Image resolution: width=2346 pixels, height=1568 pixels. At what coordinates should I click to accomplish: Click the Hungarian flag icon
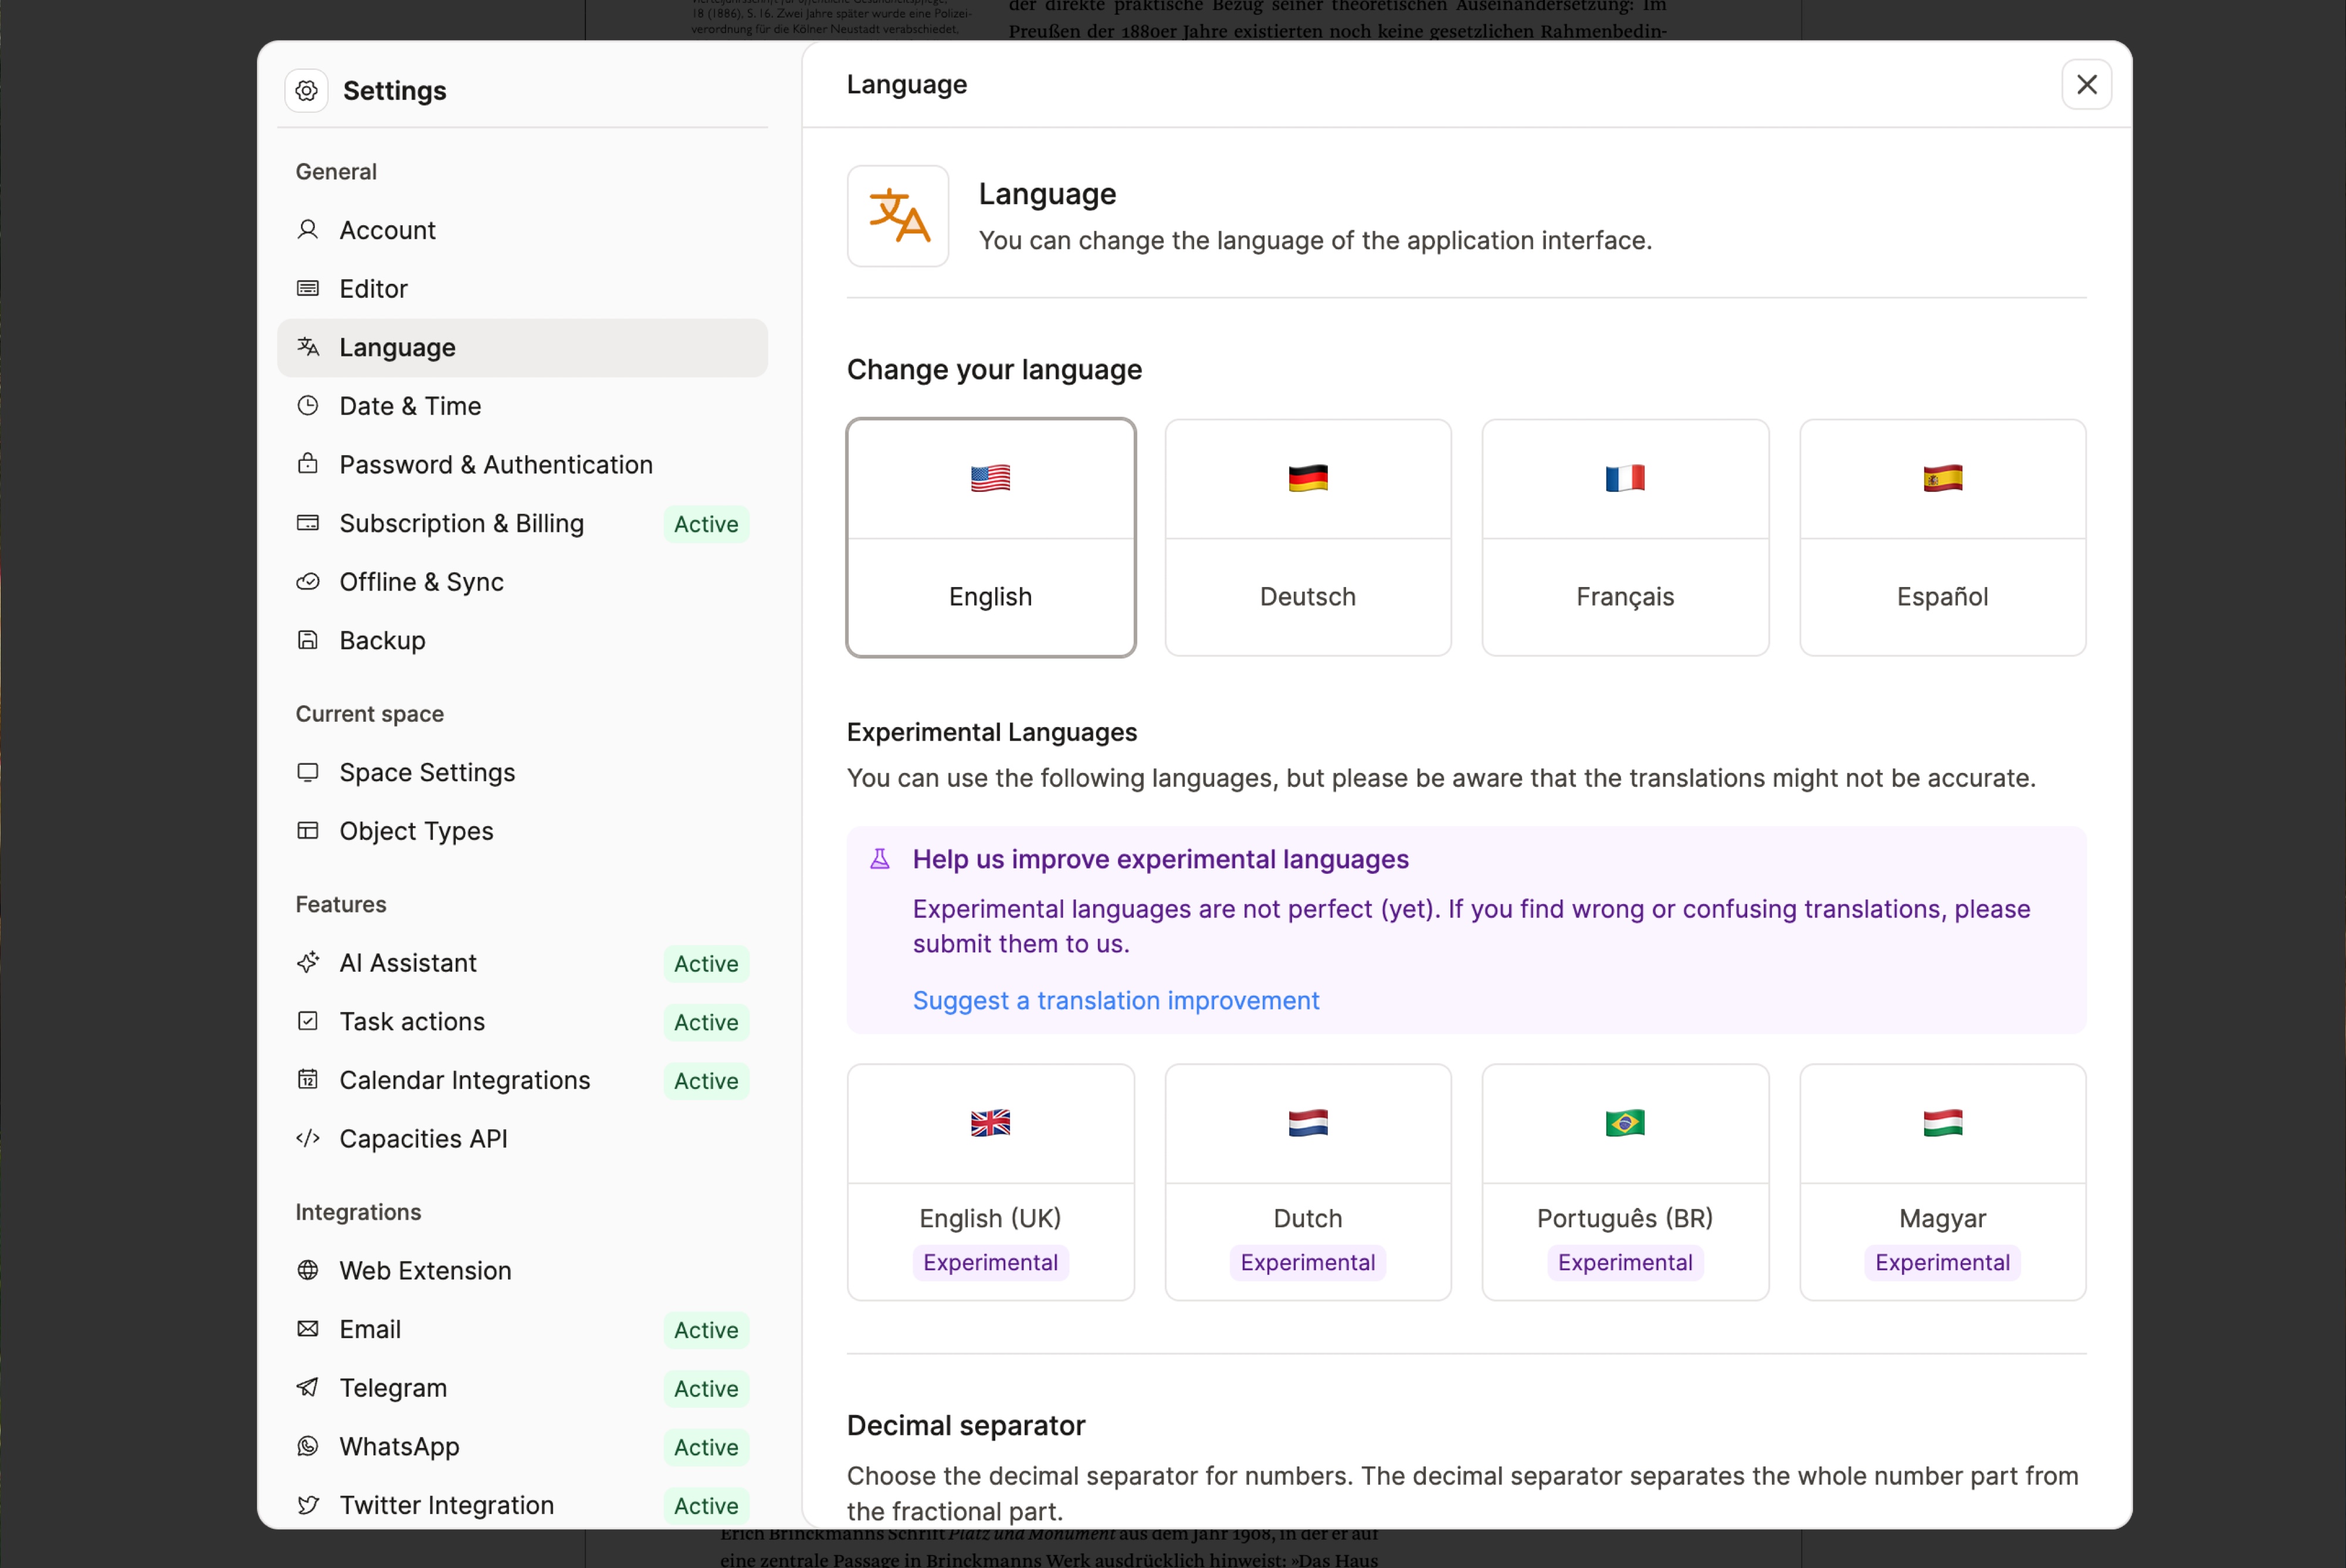tap(1943, 1123)
